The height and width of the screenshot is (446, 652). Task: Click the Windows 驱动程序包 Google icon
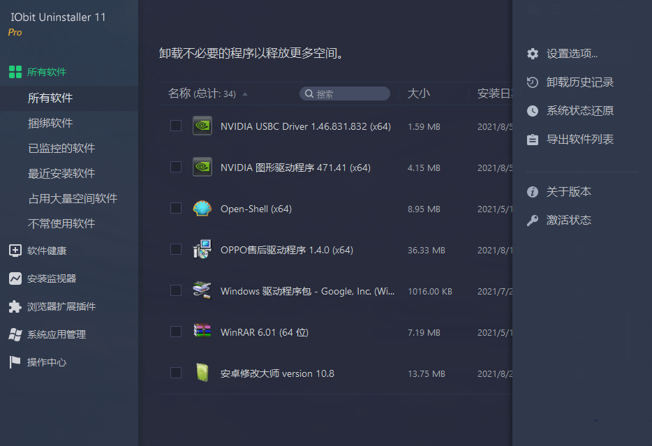202,290
